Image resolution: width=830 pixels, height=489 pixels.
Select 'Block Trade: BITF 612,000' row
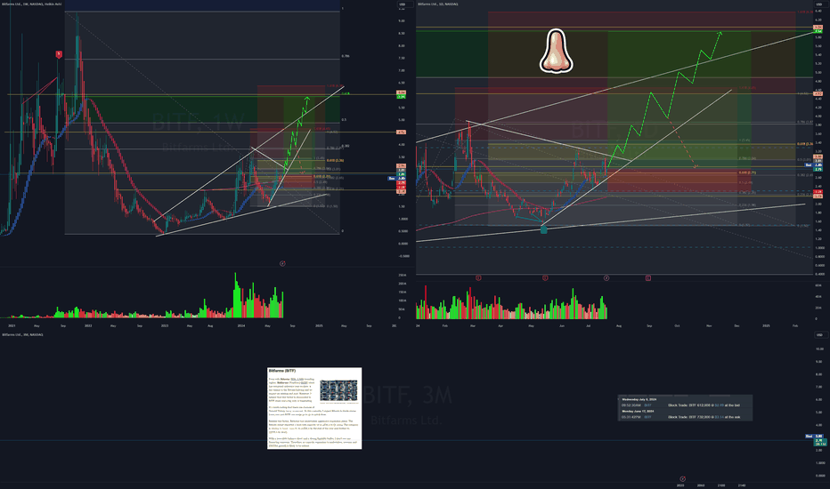point(704,405)
